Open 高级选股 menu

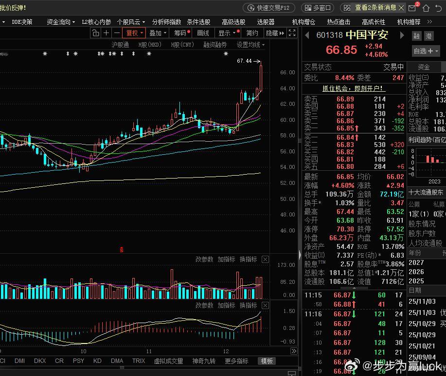(233, 22)
